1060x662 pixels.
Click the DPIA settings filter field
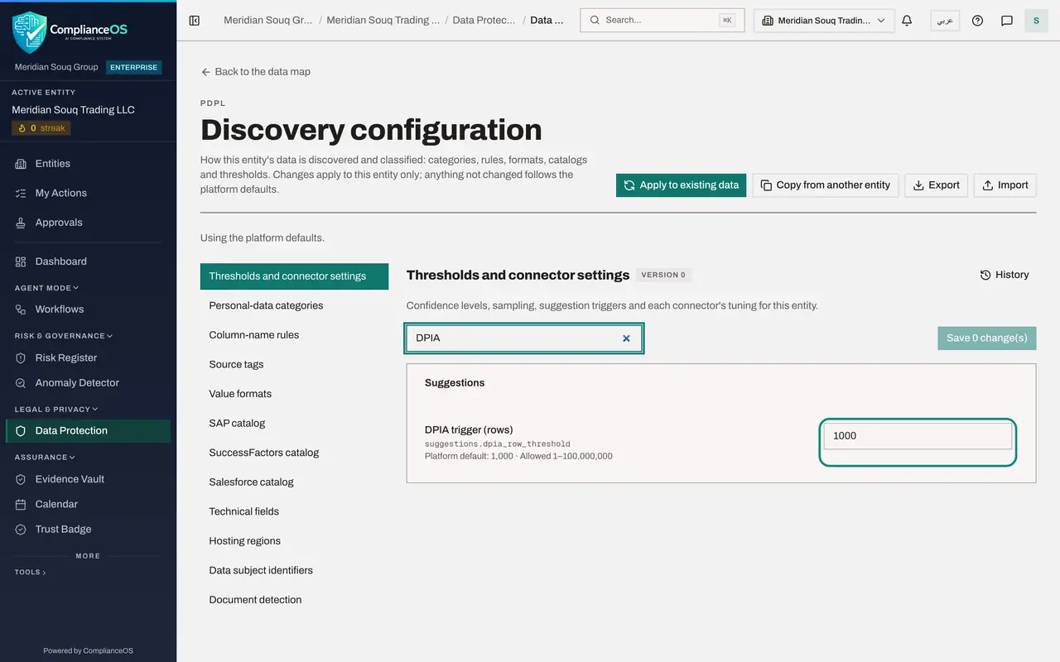[x=524, y=338]
